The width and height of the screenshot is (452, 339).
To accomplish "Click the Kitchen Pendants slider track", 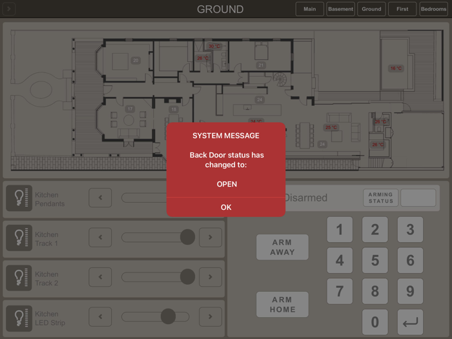I will 144,198.
